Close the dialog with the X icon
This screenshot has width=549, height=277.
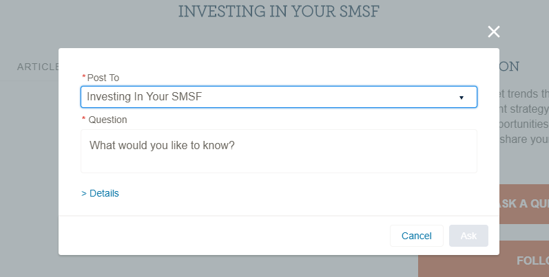pyautogui.click(x=493, y=32)
